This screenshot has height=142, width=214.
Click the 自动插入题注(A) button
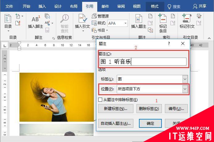[x=116, y=123]
